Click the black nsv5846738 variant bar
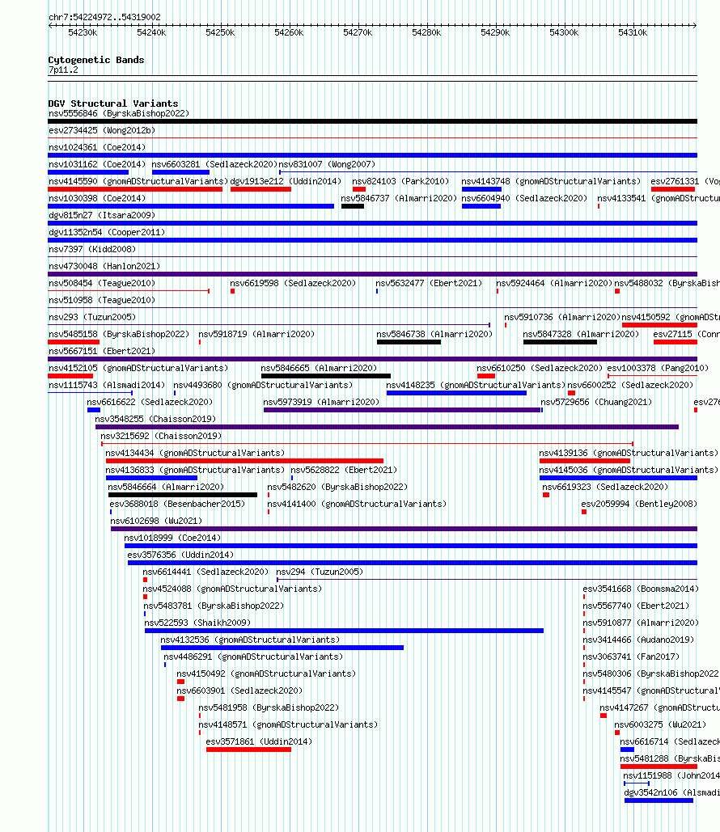 click(x=409, y=342)
